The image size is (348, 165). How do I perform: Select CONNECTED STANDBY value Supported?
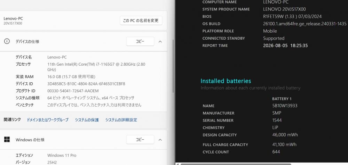(274, 38)
